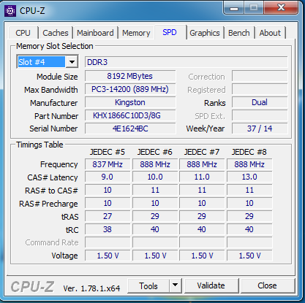Click the tRAS value under JEDEC #8
Screen dimensions: 305x303
click(249, 216)
